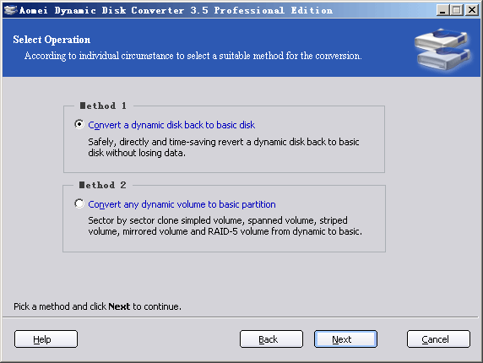483x363 pixels.
Task: Click the window title bar text
Action: (176, 10)
